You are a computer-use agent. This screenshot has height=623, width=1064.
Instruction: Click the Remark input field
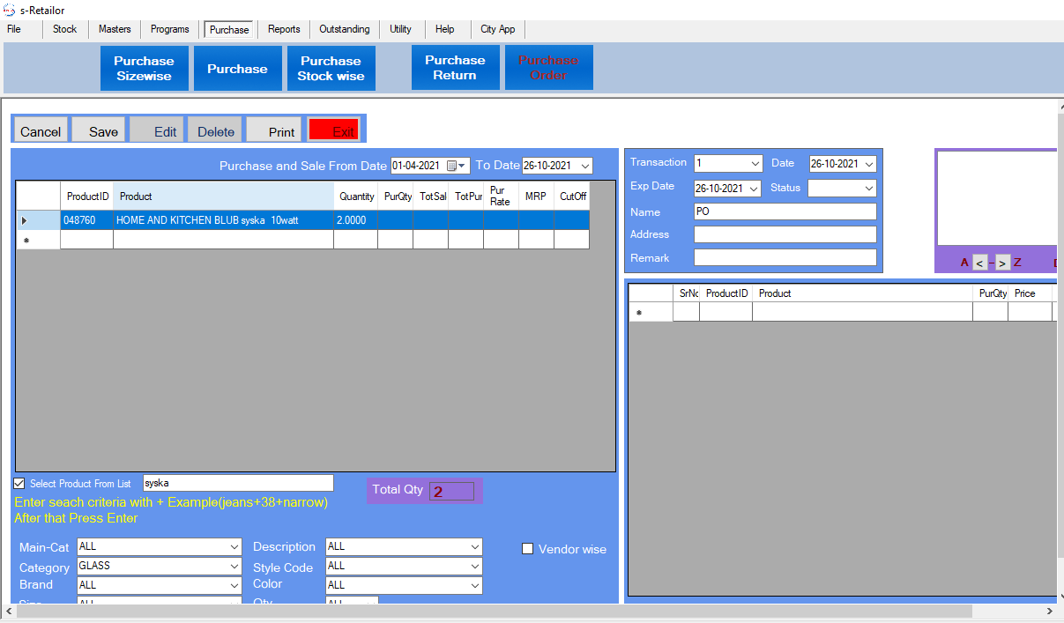pos(785,257)
